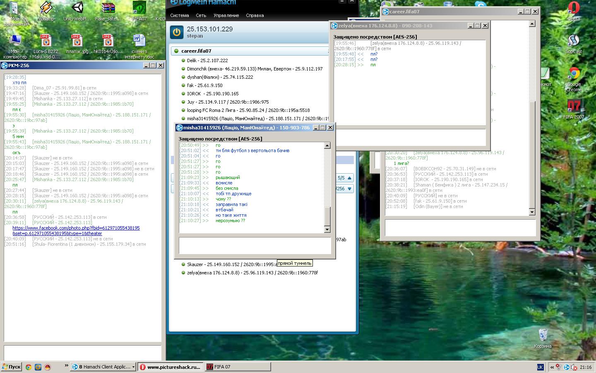Open the facebook.com photo link in chat
Viewport: 596px width, 373px height.
tap(76, 230)
